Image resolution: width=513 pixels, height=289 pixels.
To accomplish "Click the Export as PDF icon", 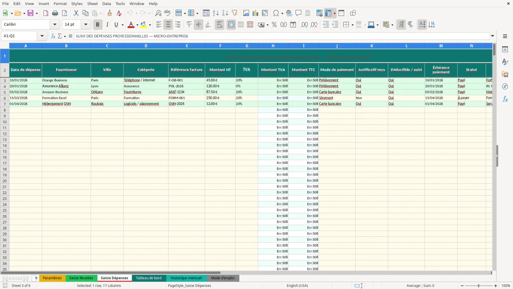I will [46, 13].
